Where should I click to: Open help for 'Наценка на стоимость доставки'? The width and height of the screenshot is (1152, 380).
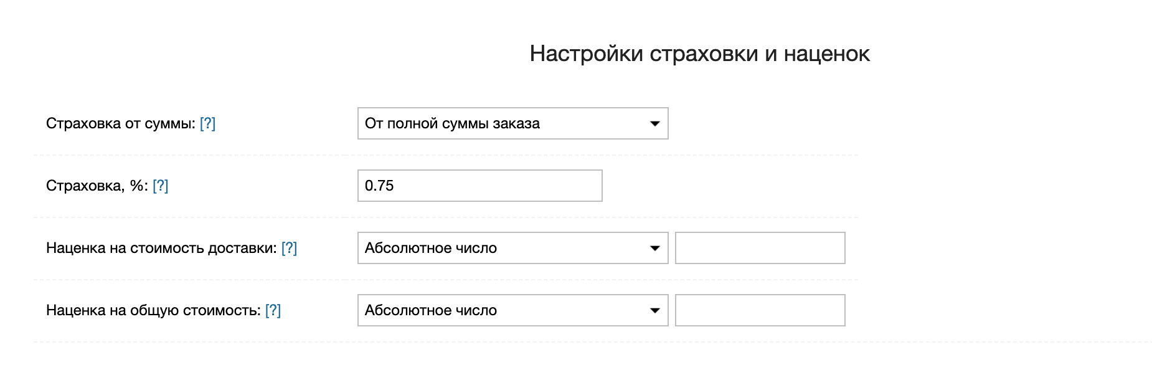[x=289, y=248]
